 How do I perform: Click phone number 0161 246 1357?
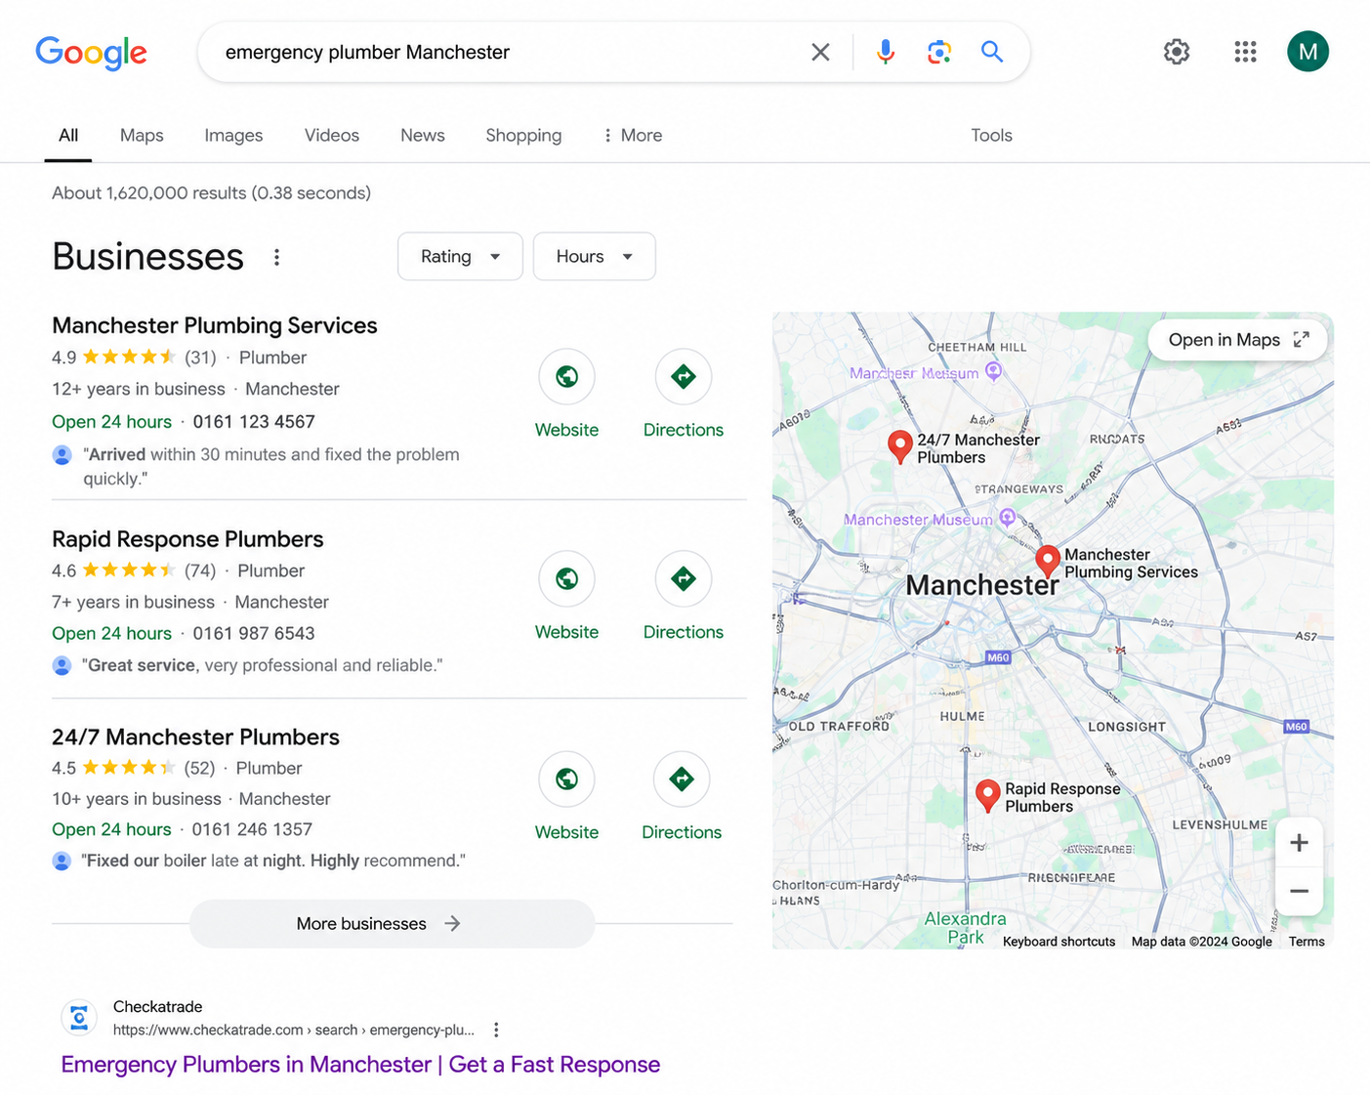tap(252, 829)
